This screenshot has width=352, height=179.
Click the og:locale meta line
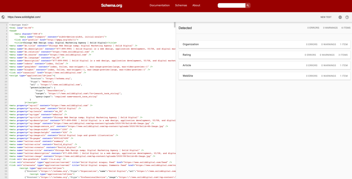point(38,111)
